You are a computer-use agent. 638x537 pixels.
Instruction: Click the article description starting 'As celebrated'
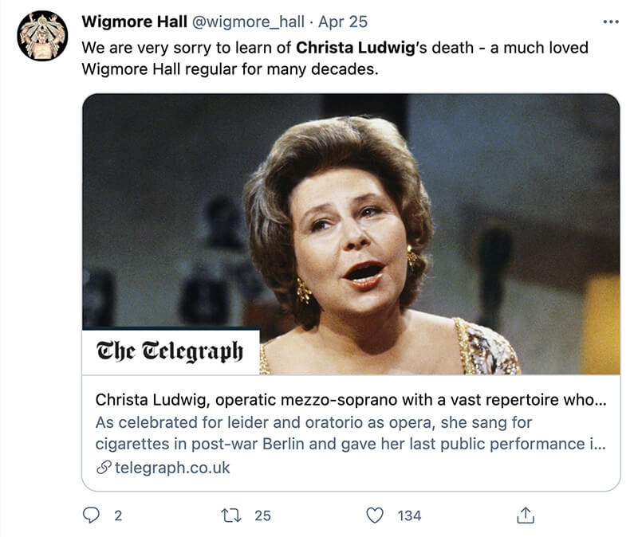pyautogui.click(x=350, y=433)
